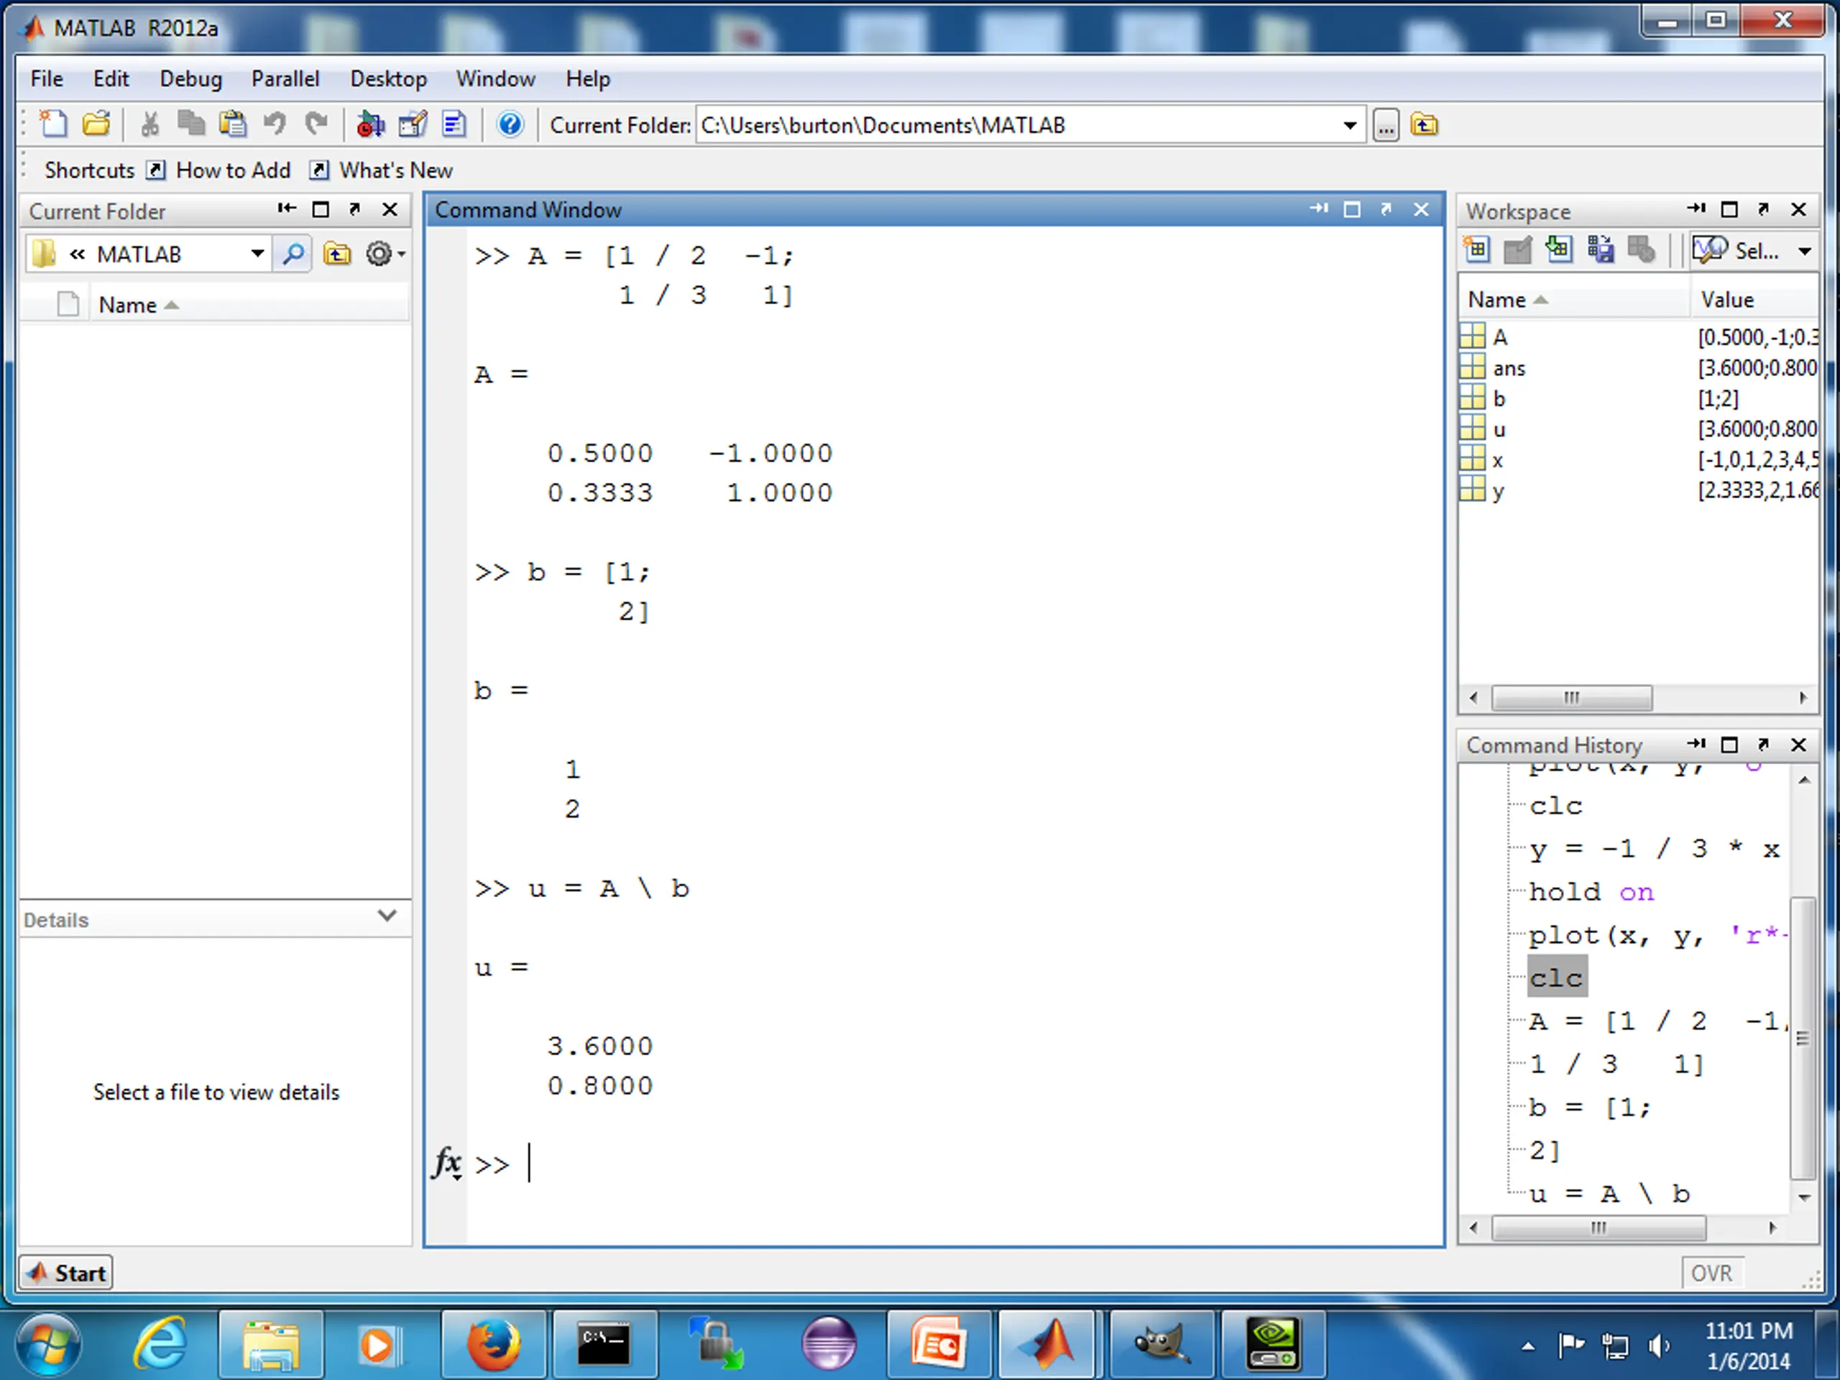
Task: Click the What's New shortcut
Action: (382, 170)
